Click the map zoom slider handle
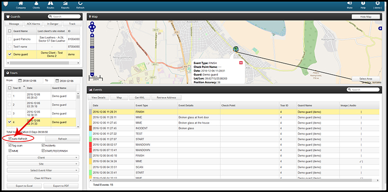The width and height of the screenshot is (388, 192). point(92,47)
